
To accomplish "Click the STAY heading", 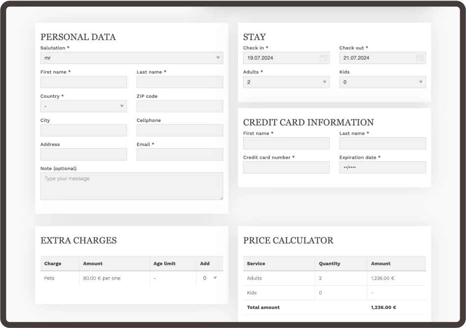I will (255, 37).
